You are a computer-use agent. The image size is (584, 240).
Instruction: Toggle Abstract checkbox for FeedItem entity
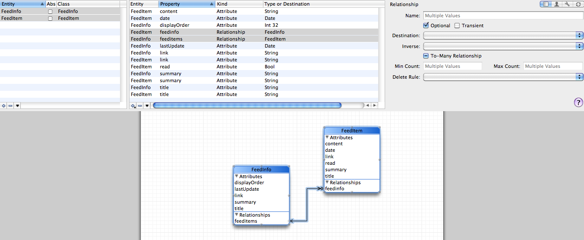(x=51, y=18)
